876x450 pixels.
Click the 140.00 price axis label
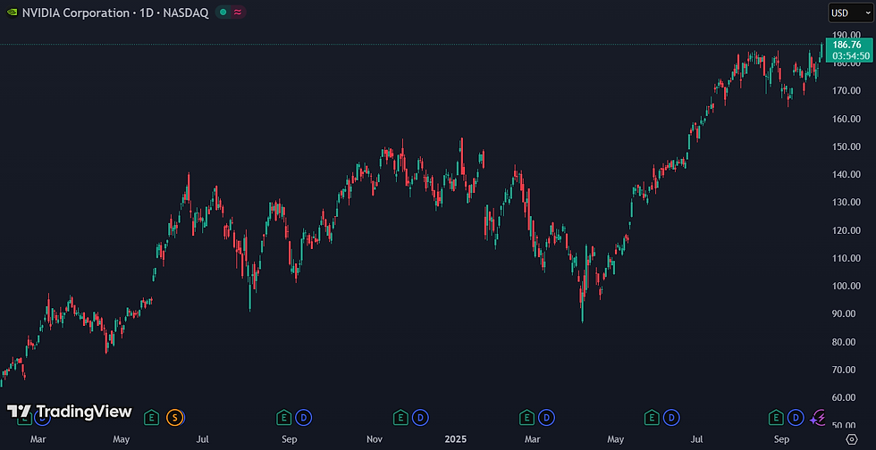[x=846, y=174]
